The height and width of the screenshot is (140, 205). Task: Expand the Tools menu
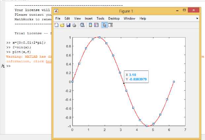point(100,18)
